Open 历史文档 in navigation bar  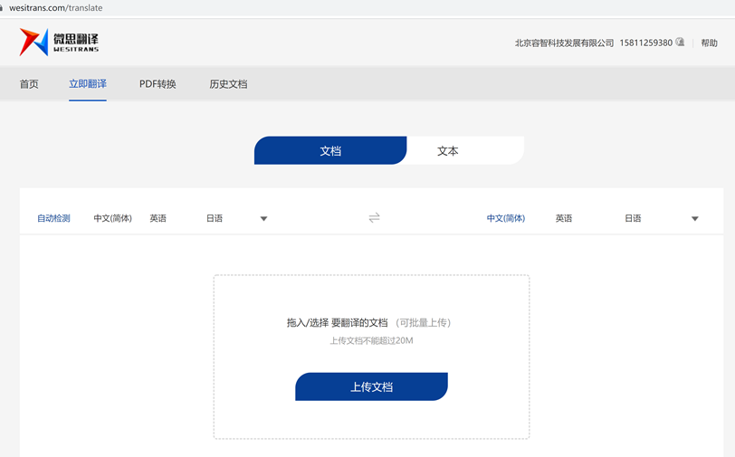tap(228, 84)
